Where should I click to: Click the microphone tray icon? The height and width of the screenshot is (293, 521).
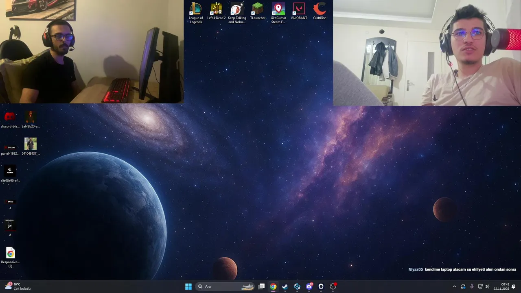472,286
